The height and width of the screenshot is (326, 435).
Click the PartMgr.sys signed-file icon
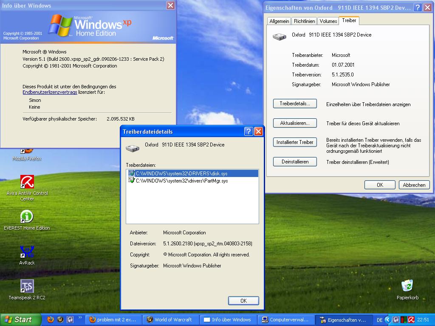132,180
